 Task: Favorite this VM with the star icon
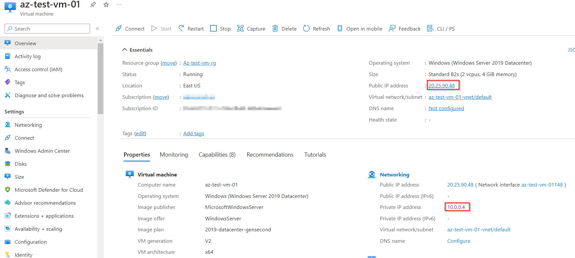(106, 5)
